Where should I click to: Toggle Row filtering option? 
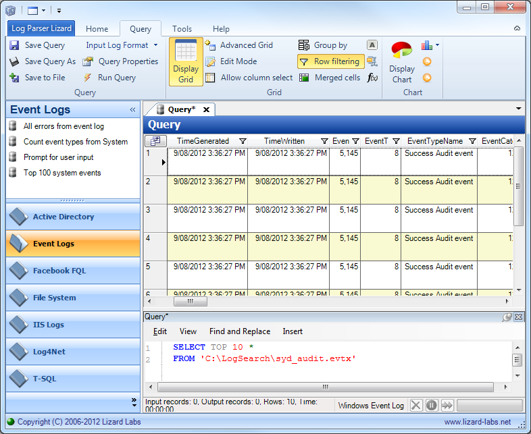[x=331, y=61]
